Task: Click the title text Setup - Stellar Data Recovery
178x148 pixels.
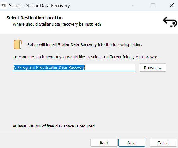Action: [x=40, y=6]
